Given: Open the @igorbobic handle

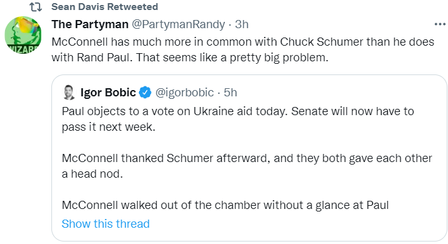Looking at the screenshot, I should pos(185,93).
